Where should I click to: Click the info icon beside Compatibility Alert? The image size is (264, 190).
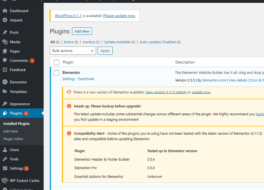click(69, 133)
